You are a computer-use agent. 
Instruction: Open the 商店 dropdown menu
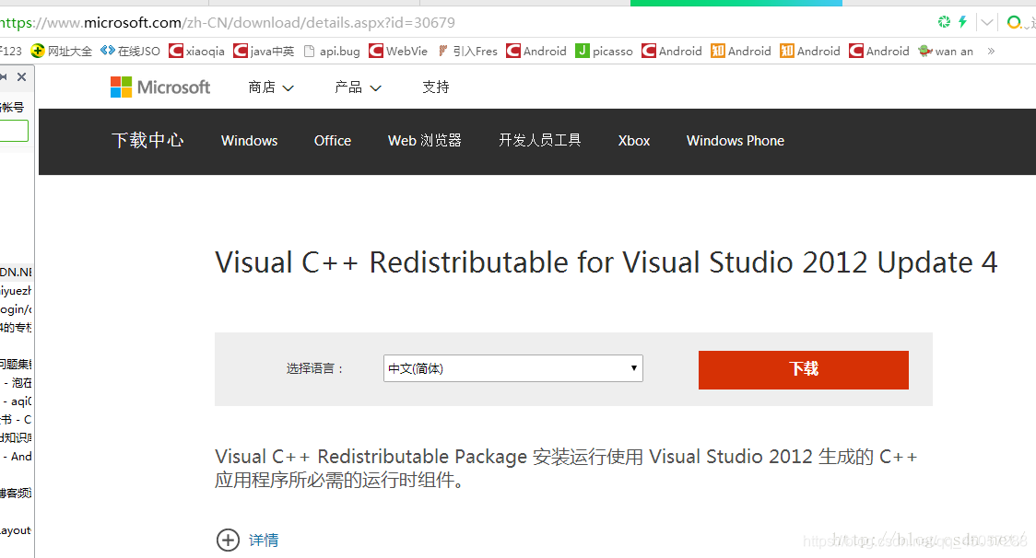point(271,87)
